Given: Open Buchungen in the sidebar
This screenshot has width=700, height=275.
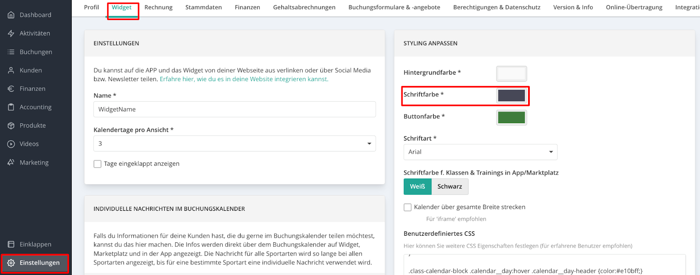Looking at the screenshot, I should click(x=36, y=52).
